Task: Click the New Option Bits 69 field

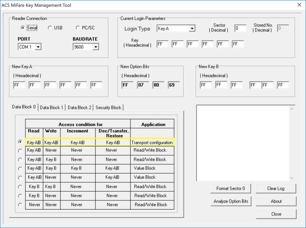Action: [x=174, y=85]
